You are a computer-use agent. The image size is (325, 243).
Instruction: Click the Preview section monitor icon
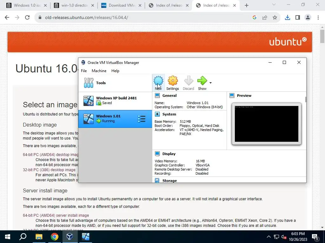(232, 96)
